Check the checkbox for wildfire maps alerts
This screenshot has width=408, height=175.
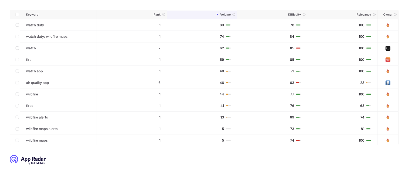[x=17, y=129]
